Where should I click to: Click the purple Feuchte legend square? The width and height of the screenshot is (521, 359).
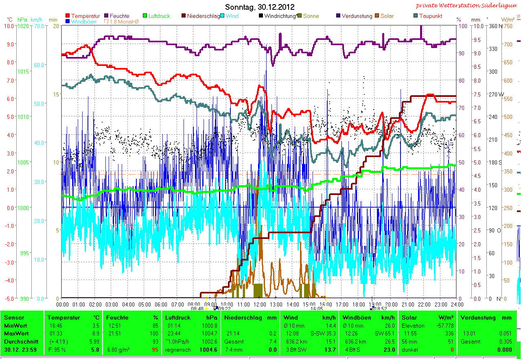107,16
